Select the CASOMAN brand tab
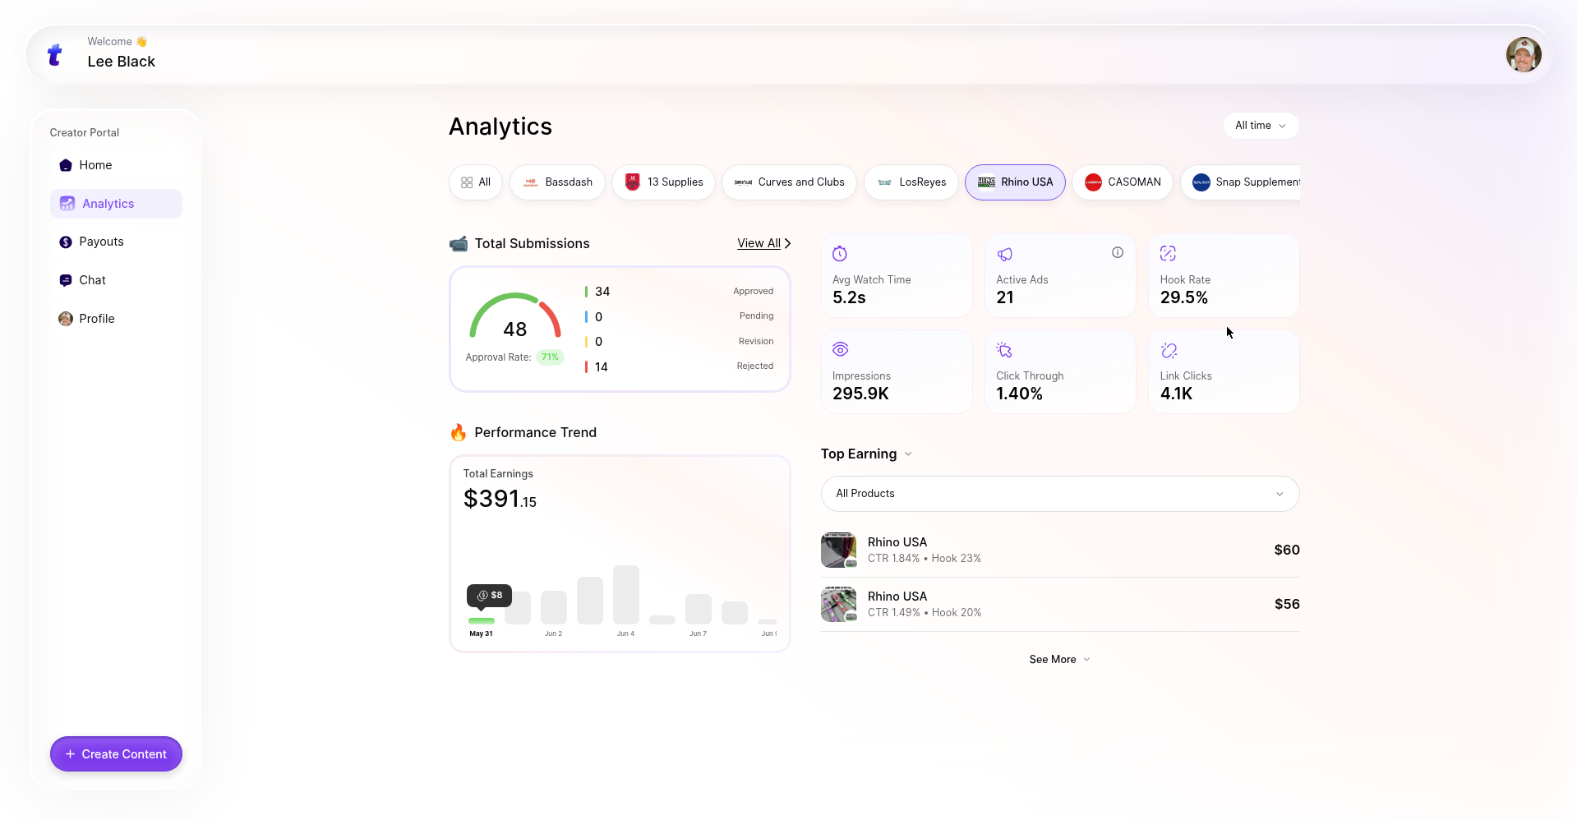Screen dimensions: 1577x820 (1123, 182)
